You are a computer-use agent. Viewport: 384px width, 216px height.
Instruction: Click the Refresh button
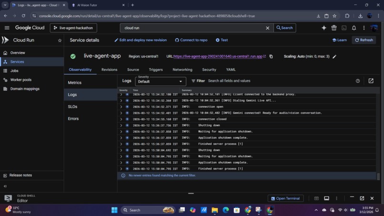coord(364,40)
